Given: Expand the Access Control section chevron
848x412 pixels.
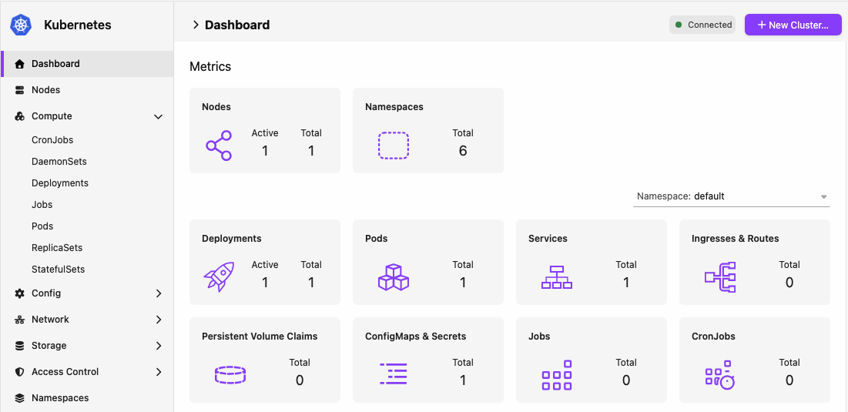Looking at the screenshot, I should (159, 372).
